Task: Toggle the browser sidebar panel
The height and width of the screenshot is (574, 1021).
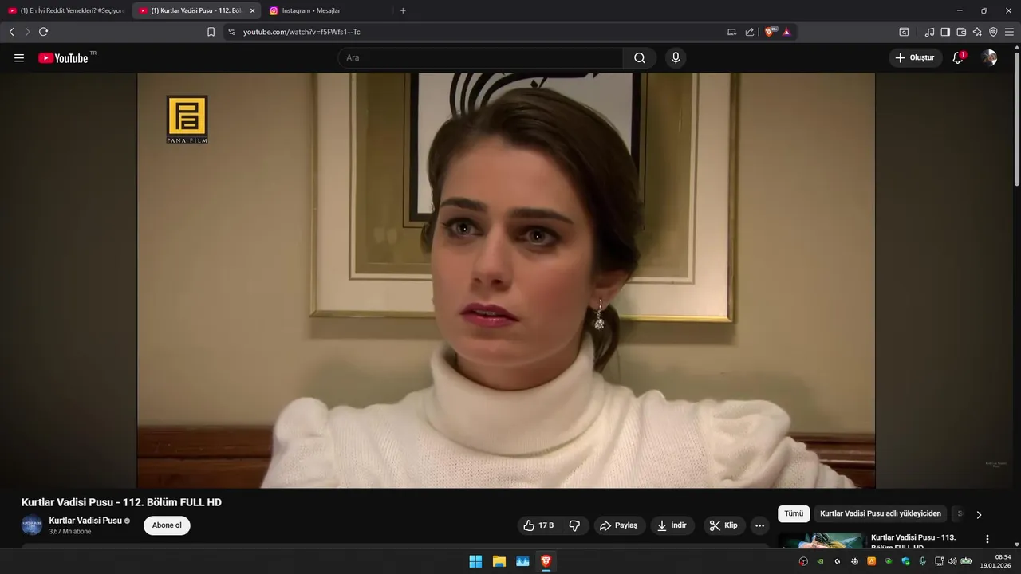Action: click(945, 32)
